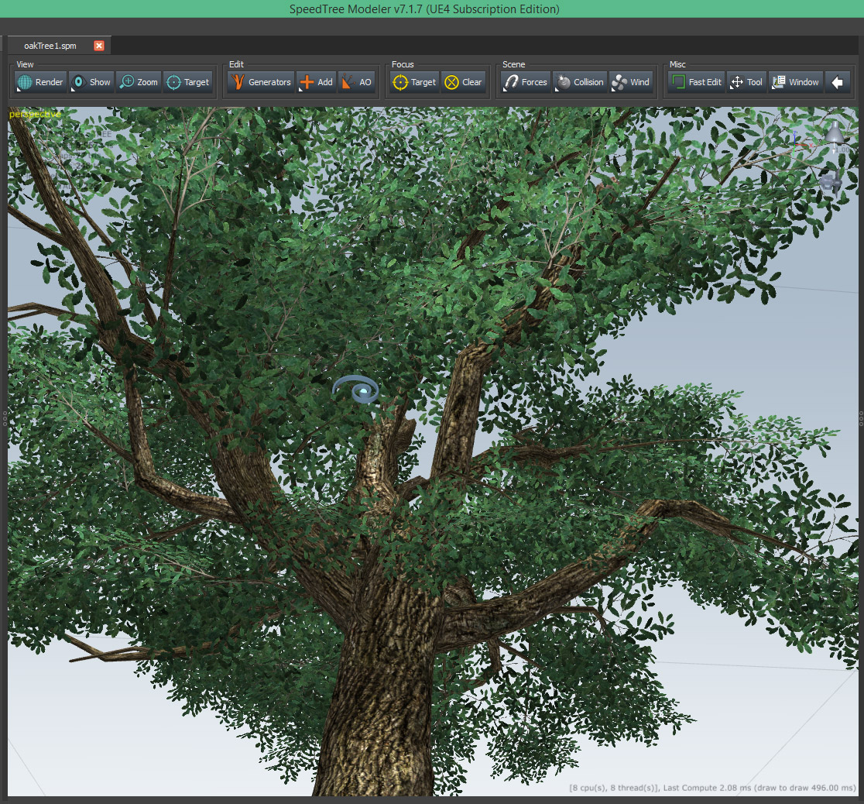Click the fan force widget in the viewport
This screenshot has width=864, height=804.
click(x=830, y=182)
